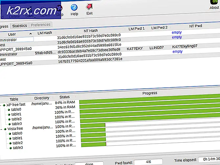This screenshot has height=165, width=220.
Task: Select the highlighted Administrator user cell in first row
Action: tap(17, 39)
